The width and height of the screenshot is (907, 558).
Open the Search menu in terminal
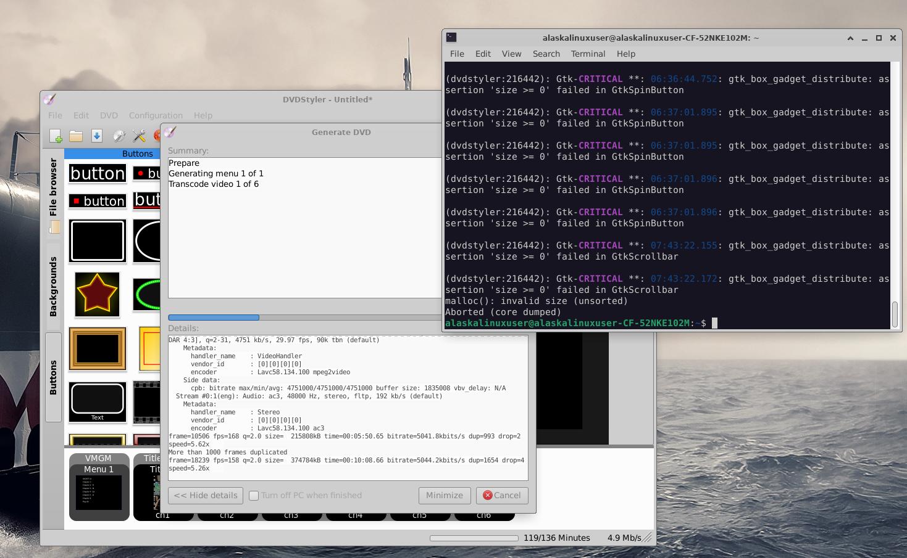(x=546, y=54)
